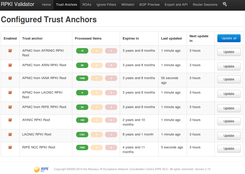Update the APNIC from RIPE RPKI Root anchor
The width and height of the screenshot is (245, 174).
pyautogui.click(x=229, y=108)
